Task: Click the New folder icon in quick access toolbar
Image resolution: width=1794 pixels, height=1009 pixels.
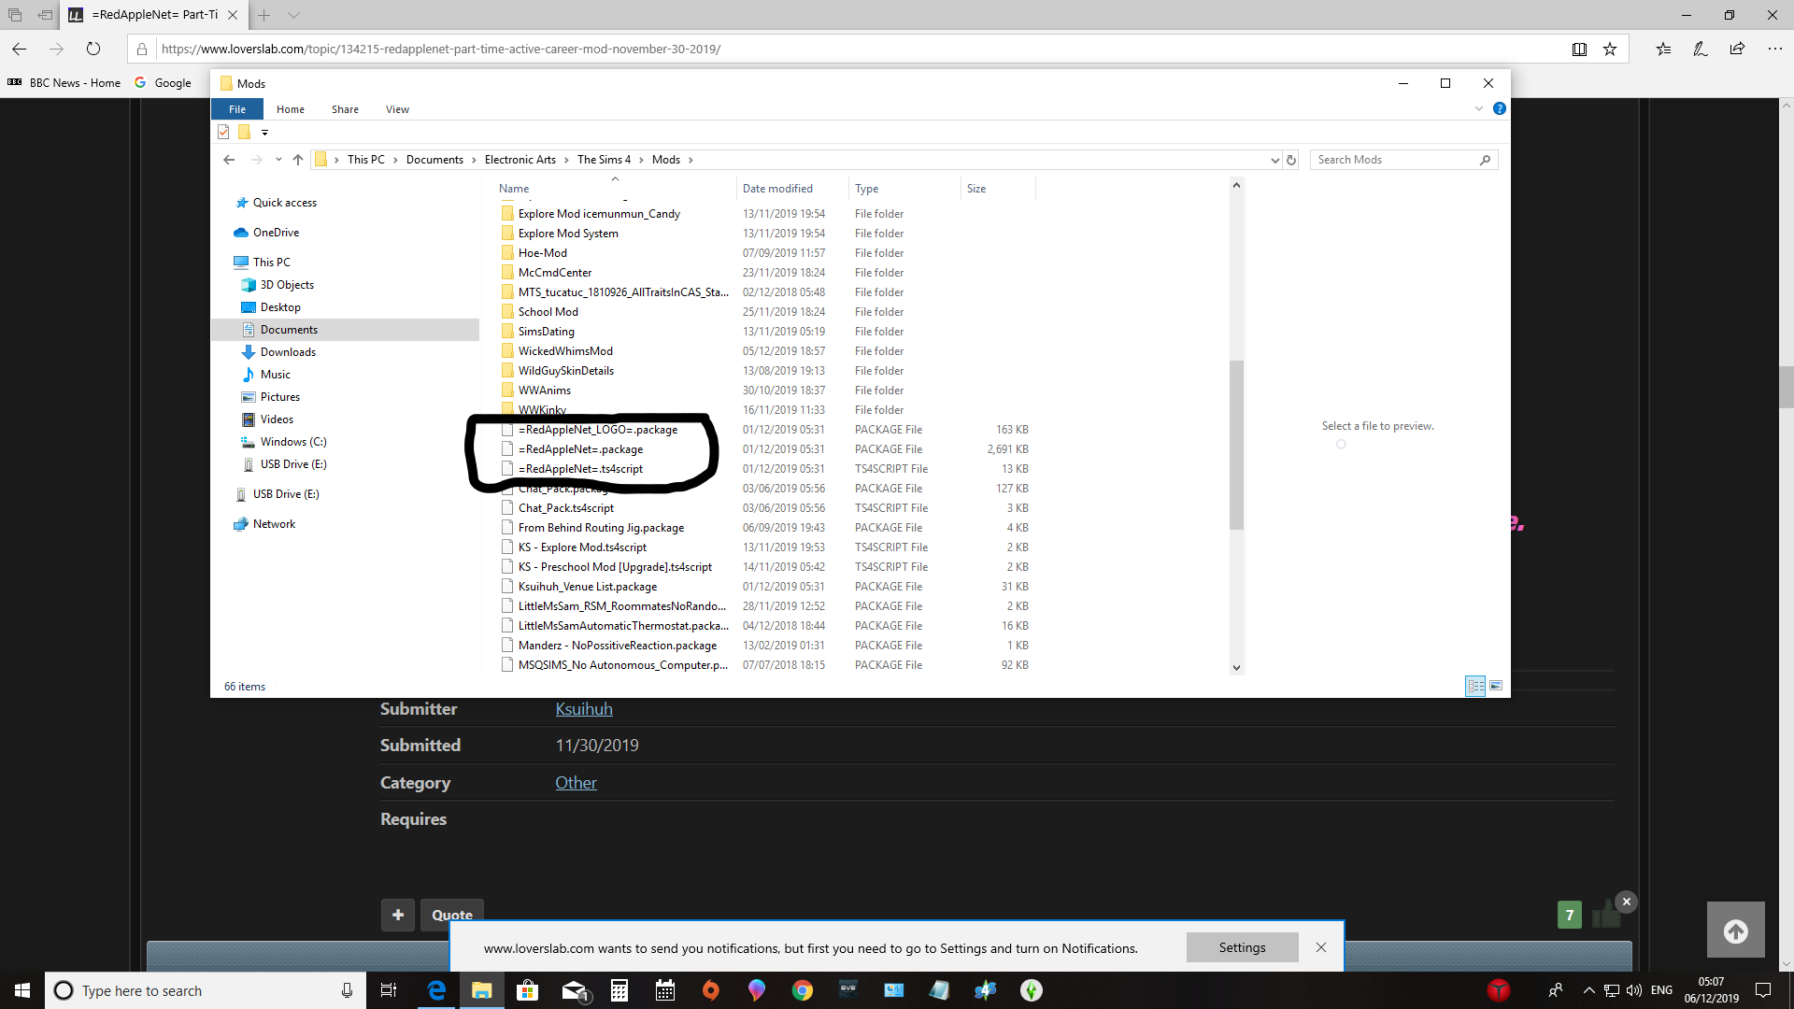Action: pos(244,132)
